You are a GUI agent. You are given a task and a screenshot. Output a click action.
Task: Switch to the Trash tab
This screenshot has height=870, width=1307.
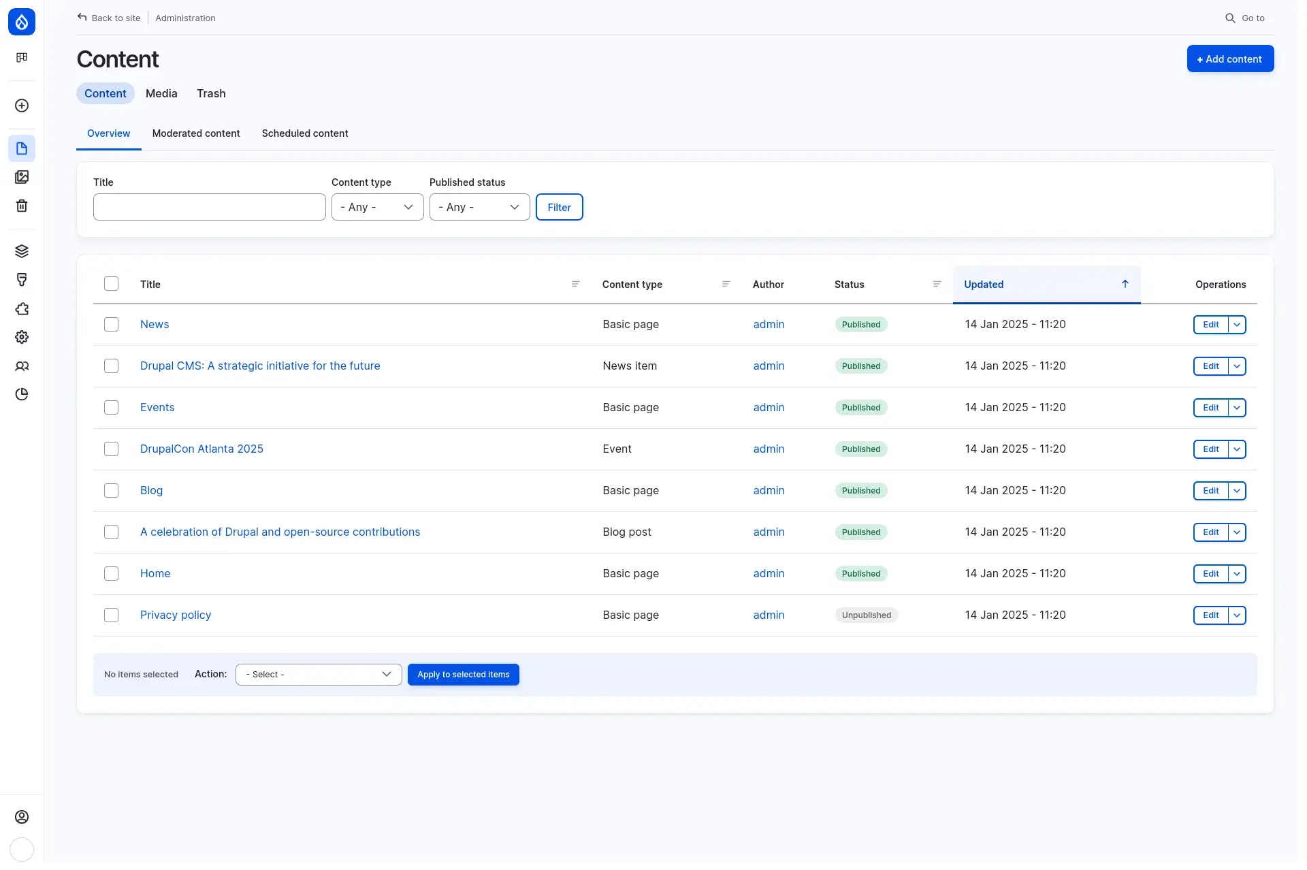pos(211,93)
